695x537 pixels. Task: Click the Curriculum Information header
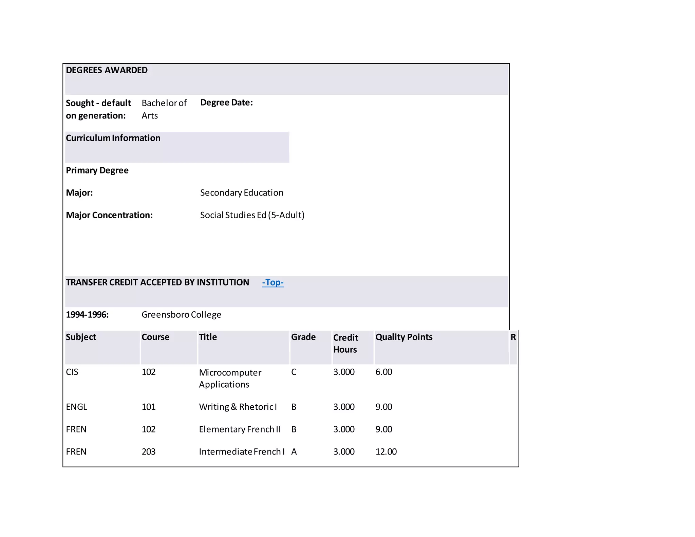(113, 138)
